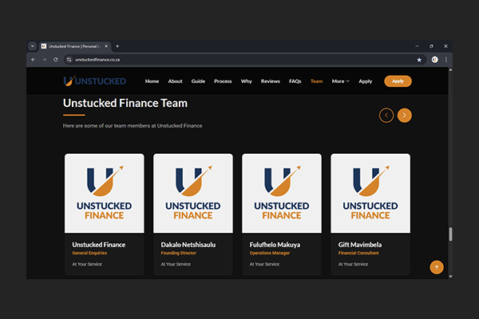The height and width of the screenshot is (319, 479).
Task: Go to Home nav item
Action: (152, 81)
